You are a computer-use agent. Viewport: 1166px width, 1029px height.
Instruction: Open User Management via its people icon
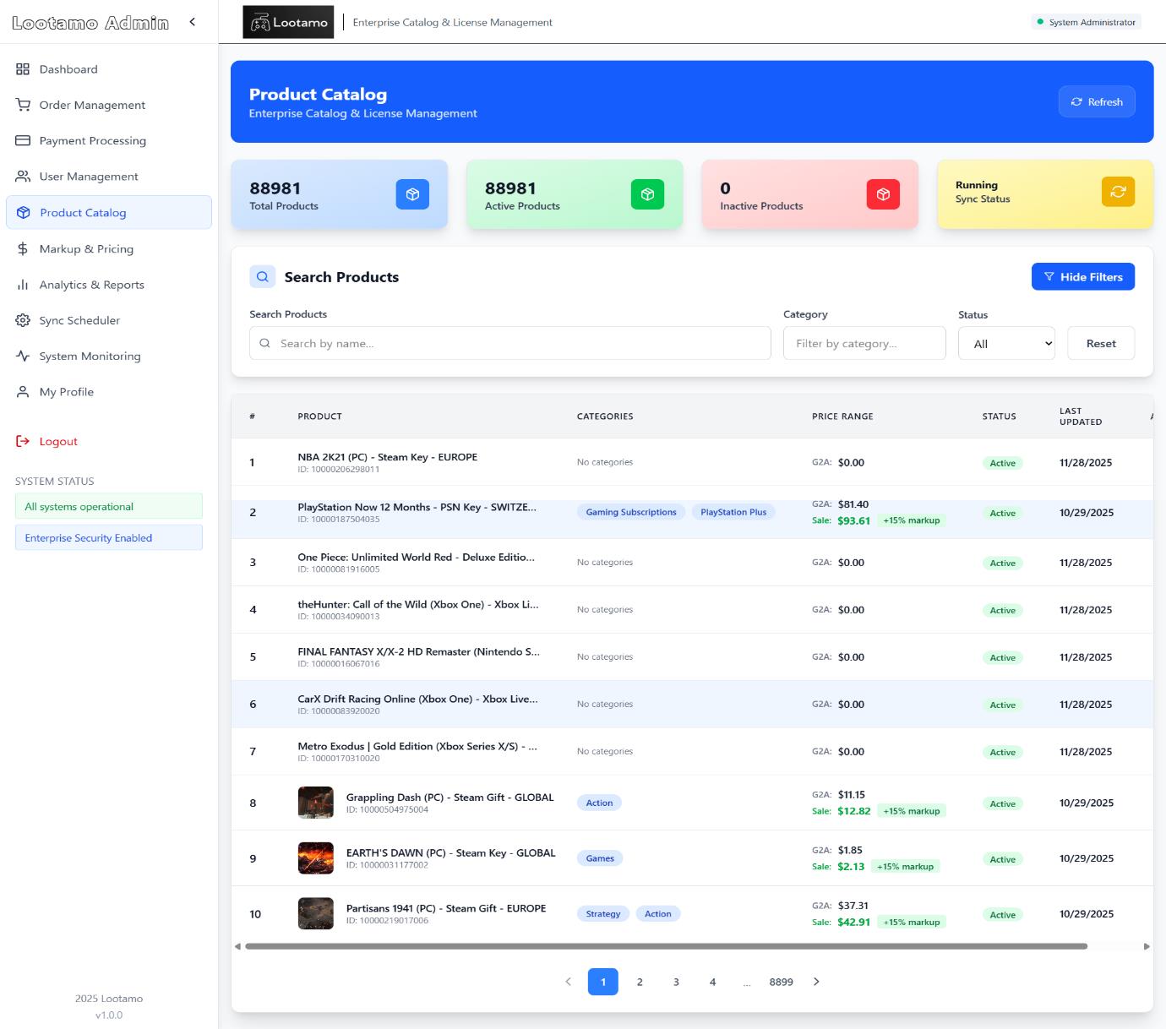click(23, 176)
